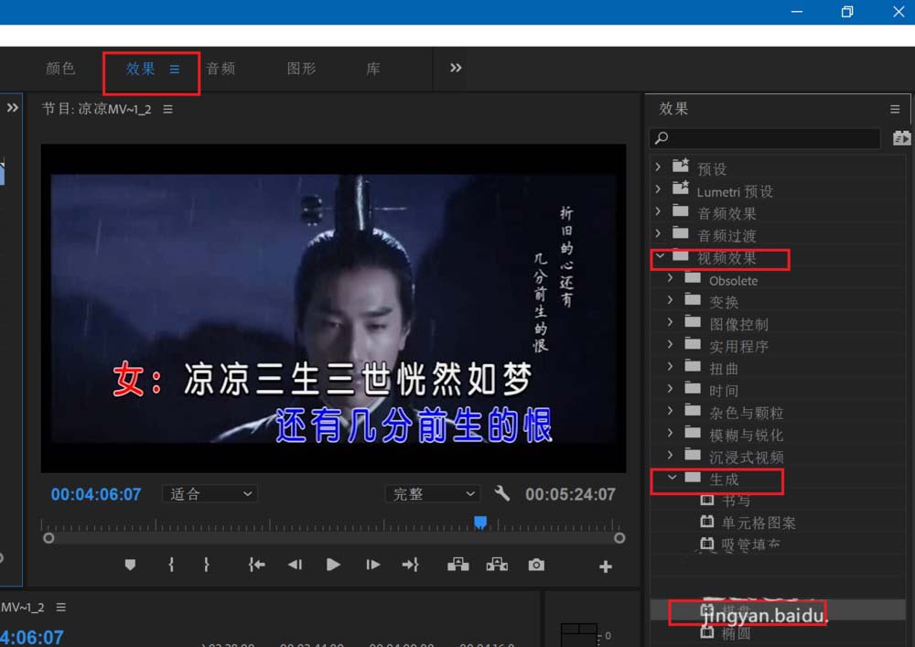Click the 效果 panel title tab
This screenshot has width=915, height=647.
click(674, 109)
